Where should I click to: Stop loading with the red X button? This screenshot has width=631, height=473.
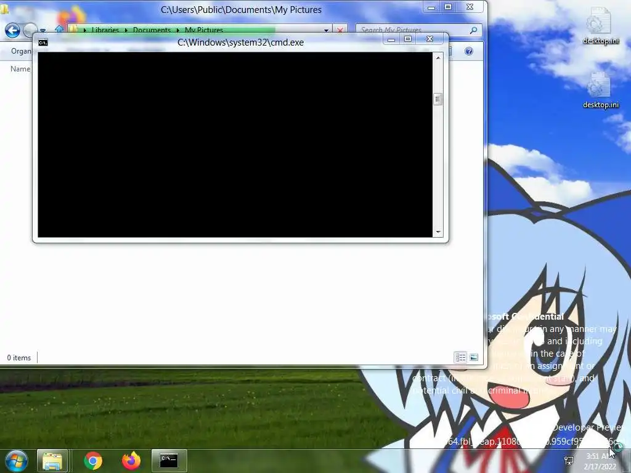coord(340,30)
